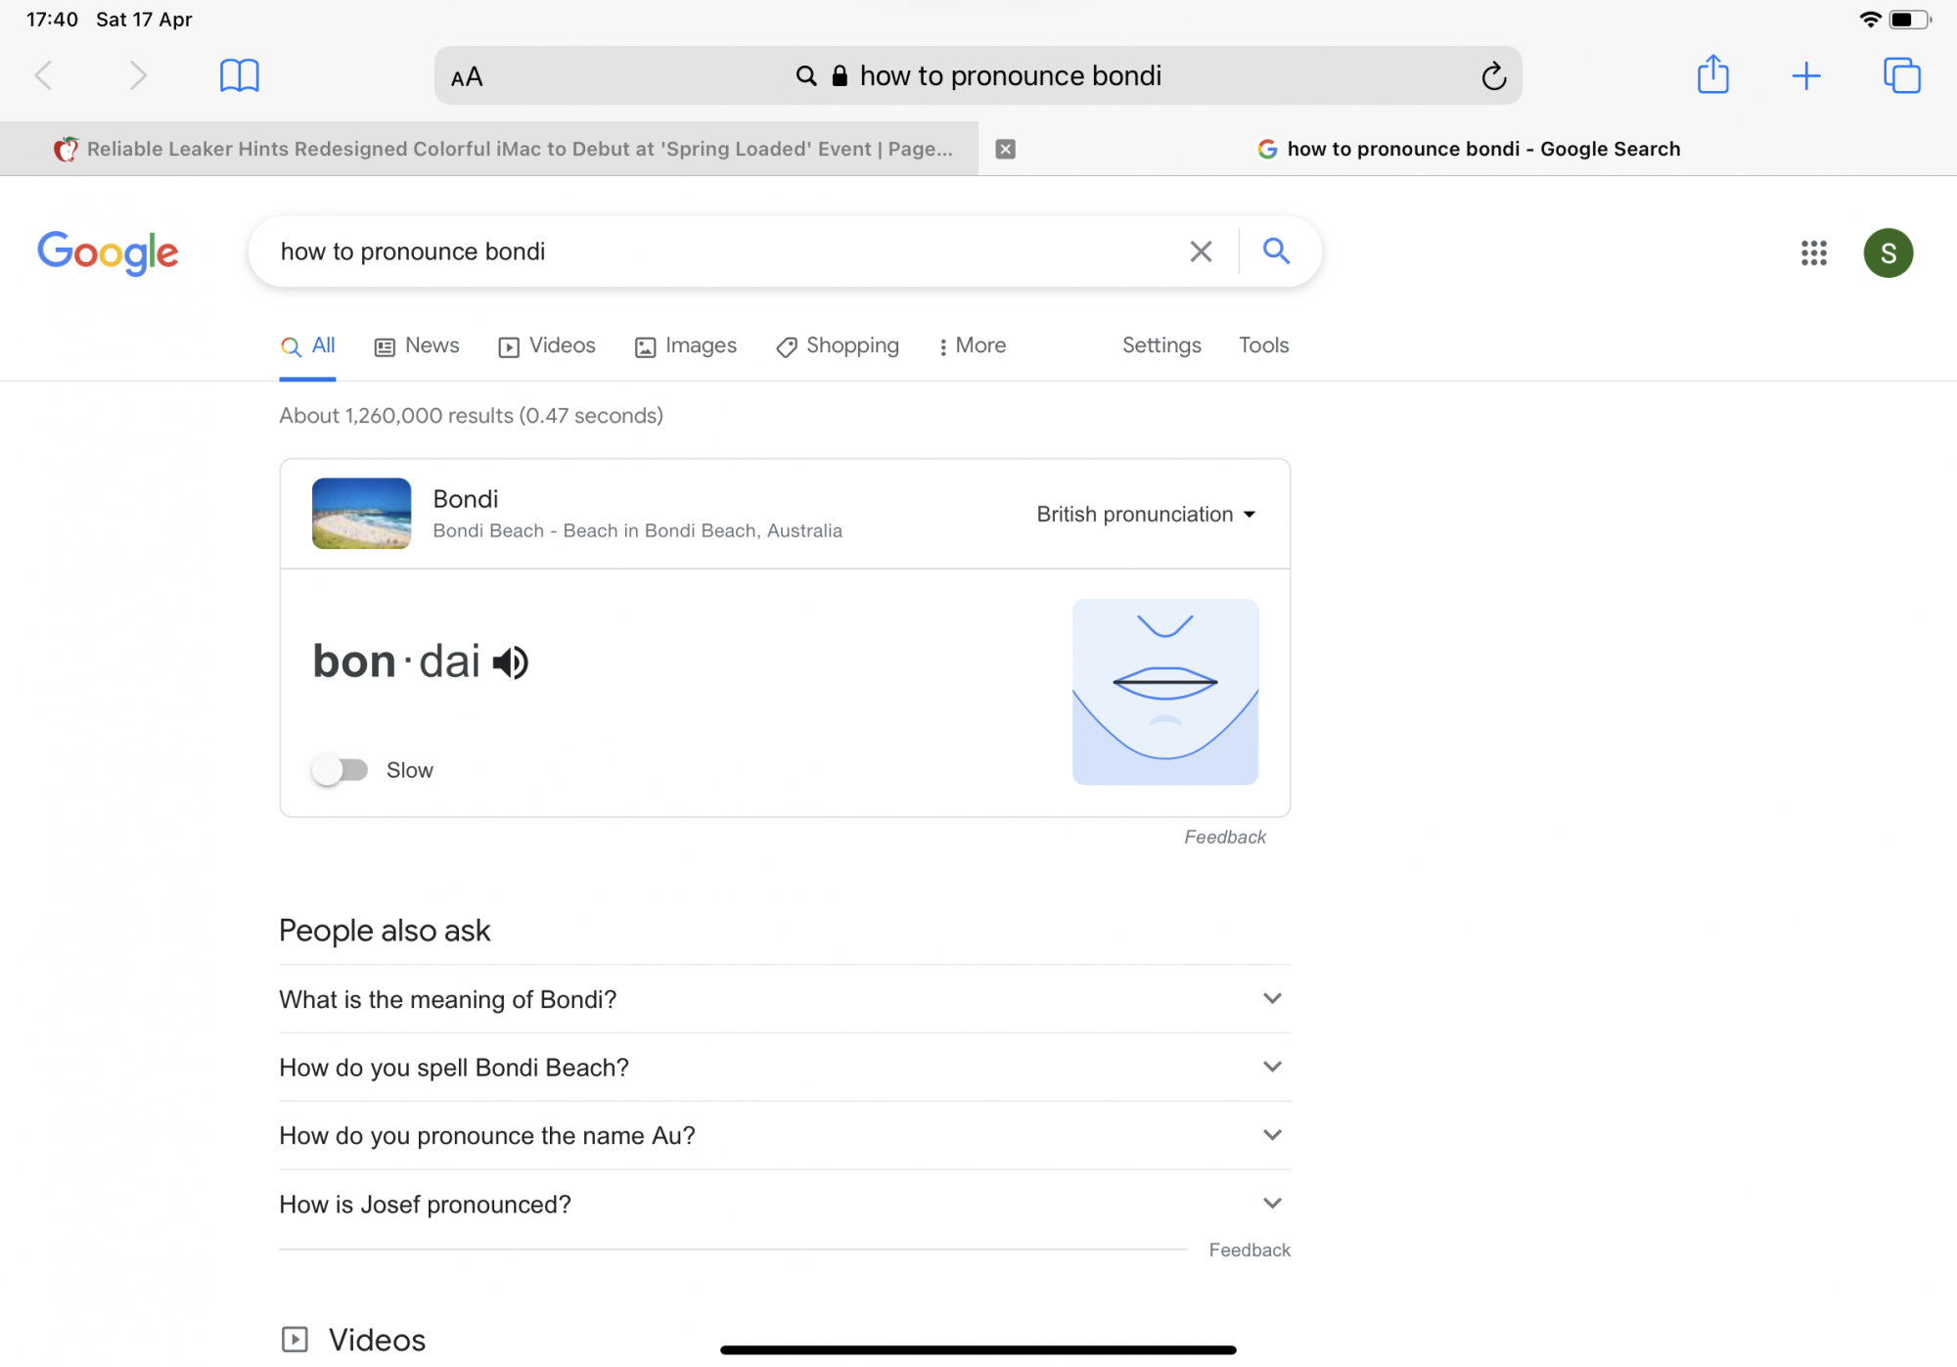Enable the Slow pronunciation switch
1957x1367 pixels.
(x=340, y=770)
